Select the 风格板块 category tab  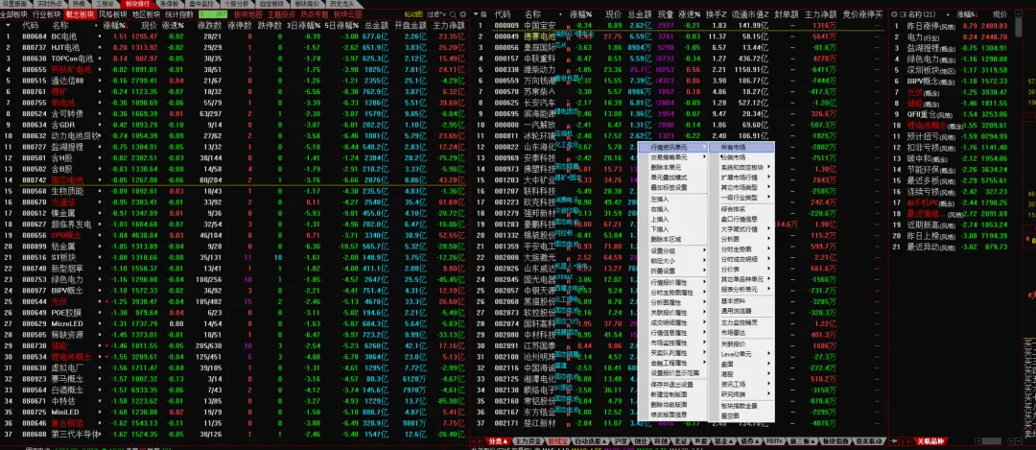tap(113, 13)
